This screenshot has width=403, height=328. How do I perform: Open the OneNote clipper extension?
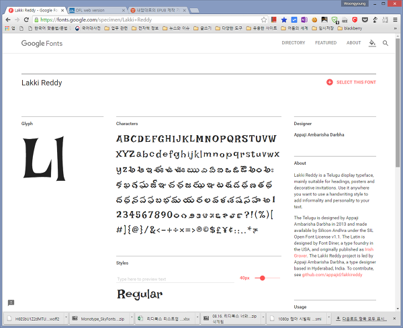(x=304, y=19)
